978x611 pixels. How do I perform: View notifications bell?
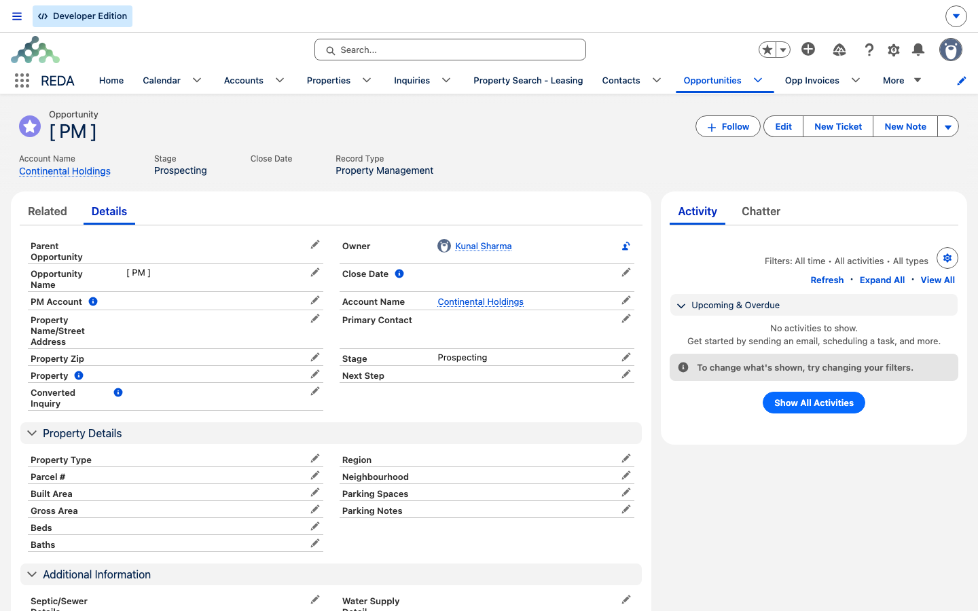click(x=918, y=50)
